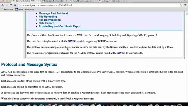Image resolution: width=188 pixels, height=106 pixels.
Task: Follow the File Uploading link
Action: click(48, 17)
